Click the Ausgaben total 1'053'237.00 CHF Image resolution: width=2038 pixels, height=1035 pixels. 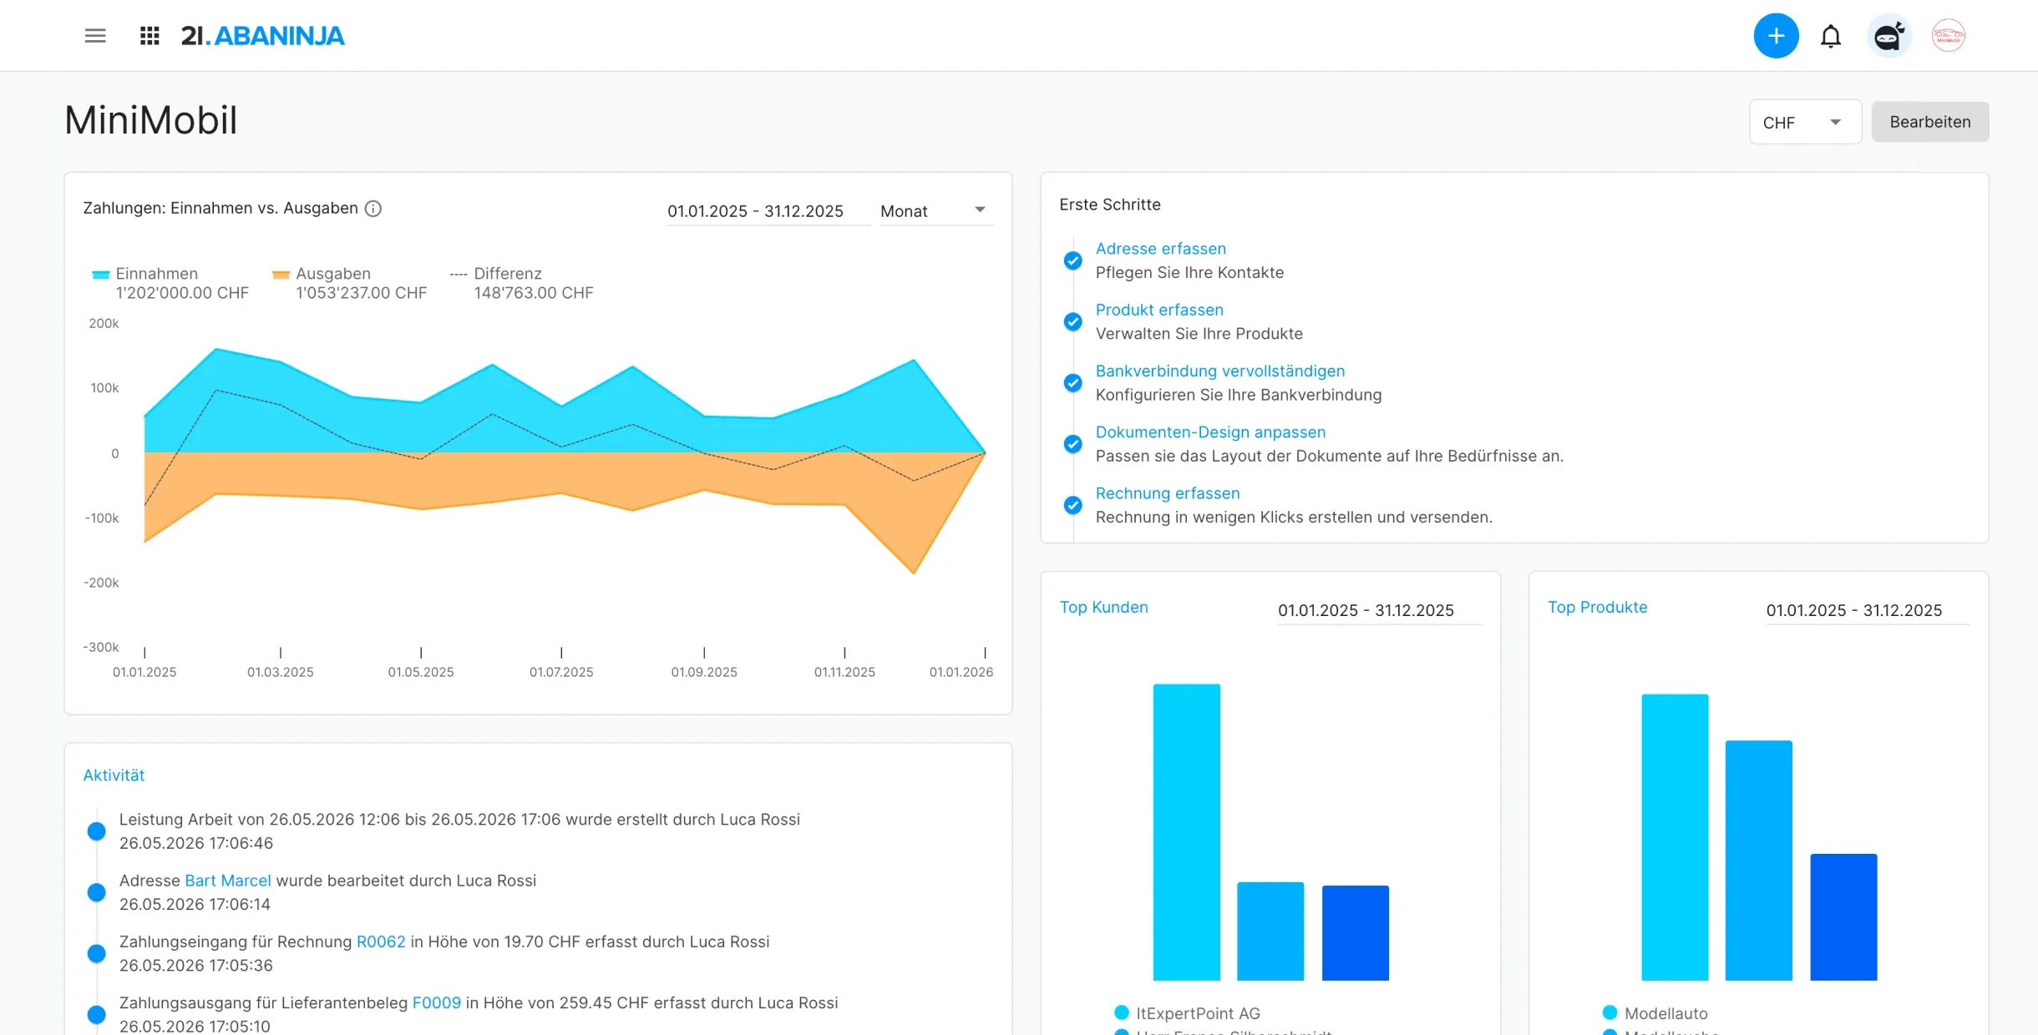(x=361, y=293)
